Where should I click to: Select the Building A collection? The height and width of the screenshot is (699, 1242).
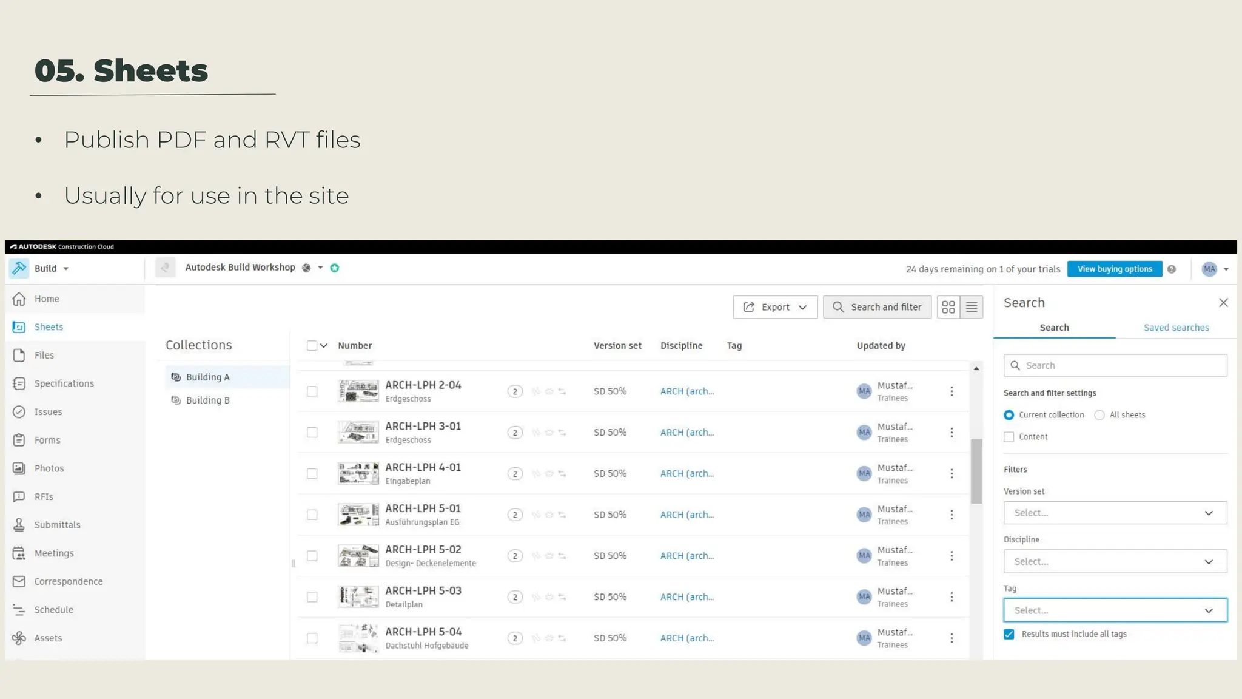pyautogui.click(x=227, y=377)
